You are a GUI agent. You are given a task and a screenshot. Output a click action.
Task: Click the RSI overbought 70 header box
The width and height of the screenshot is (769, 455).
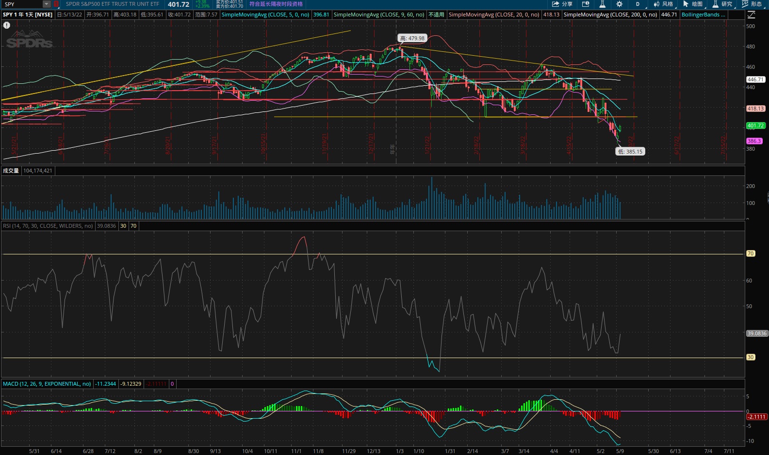[133, 226]
